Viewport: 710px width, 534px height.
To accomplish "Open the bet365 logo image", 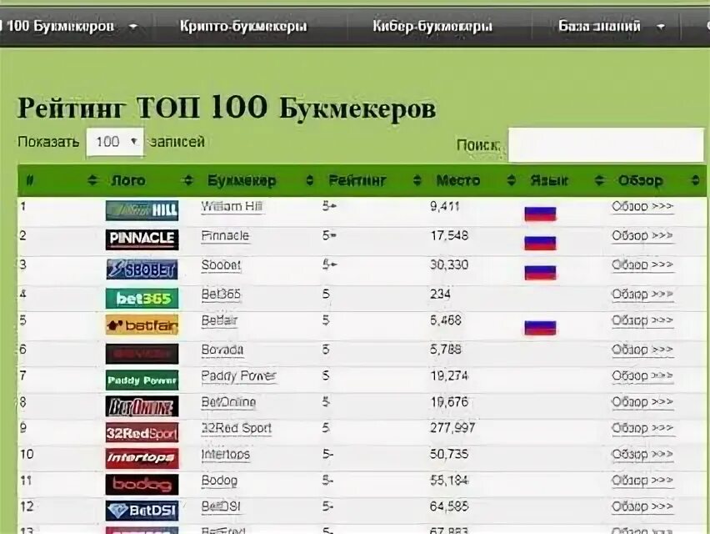I will click(142, 298).
